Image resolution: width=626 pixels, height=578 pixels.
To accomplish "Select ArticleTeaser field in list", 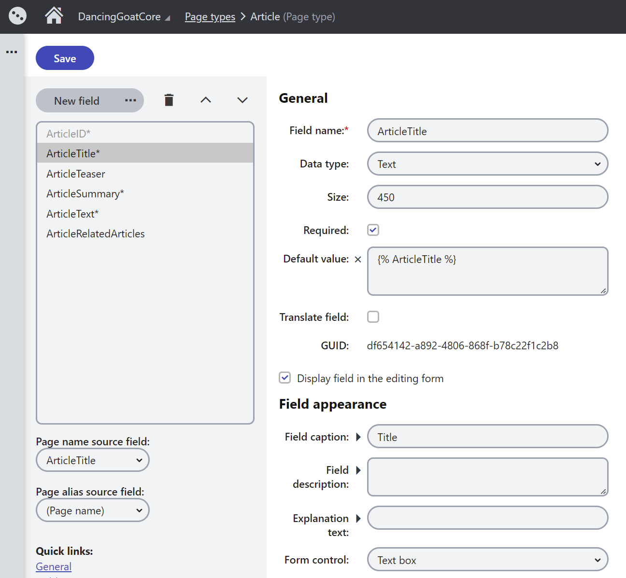I will click(x=145, y=174).
